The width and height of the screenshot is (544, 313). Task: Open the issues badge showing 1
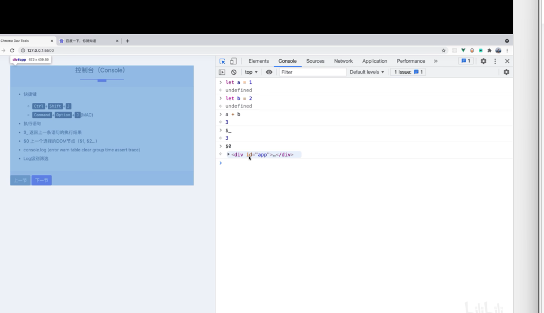tap(466, 61)
